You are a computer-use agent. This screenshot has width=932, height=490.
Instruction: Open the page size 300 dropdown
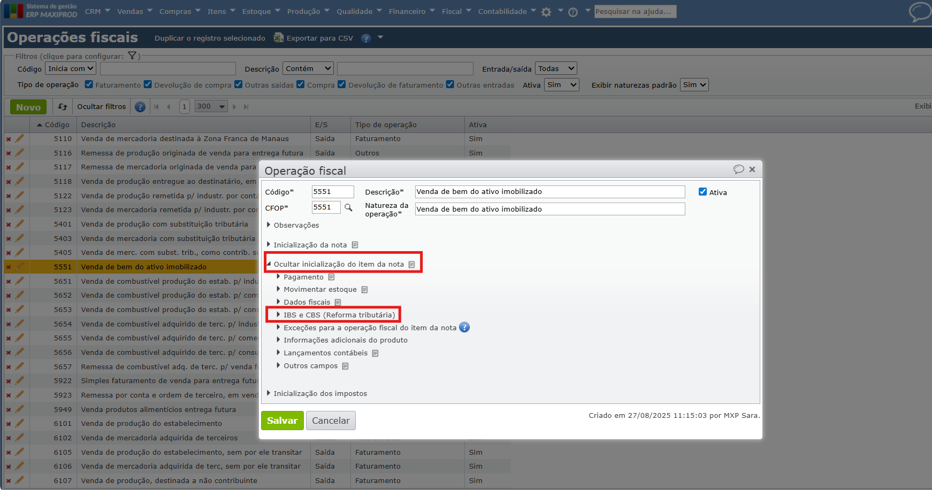point(211,106)
